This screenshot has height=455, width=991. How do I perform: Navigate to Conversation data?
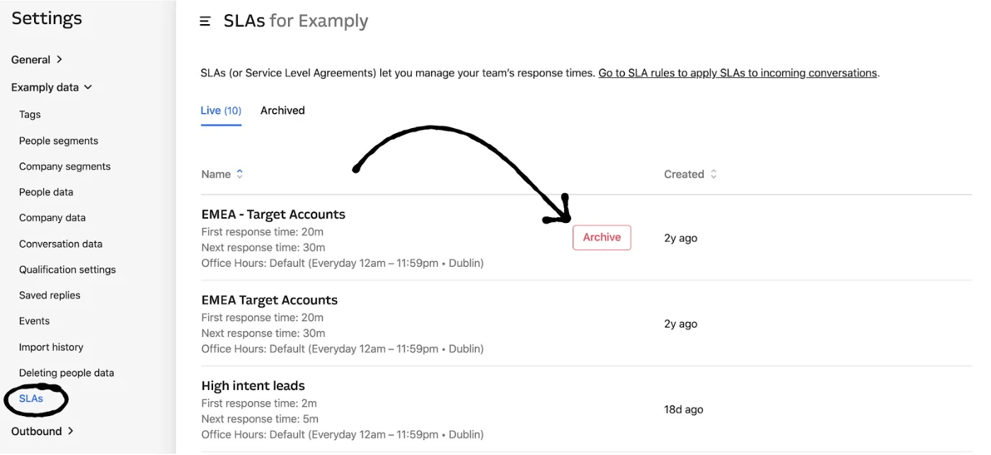pyautogui.click(x=61, y=243)
